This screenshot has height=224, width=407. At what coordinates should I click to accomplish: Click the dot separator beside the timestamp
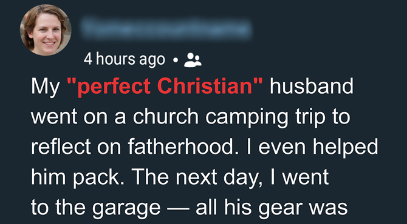coord(176,61)
